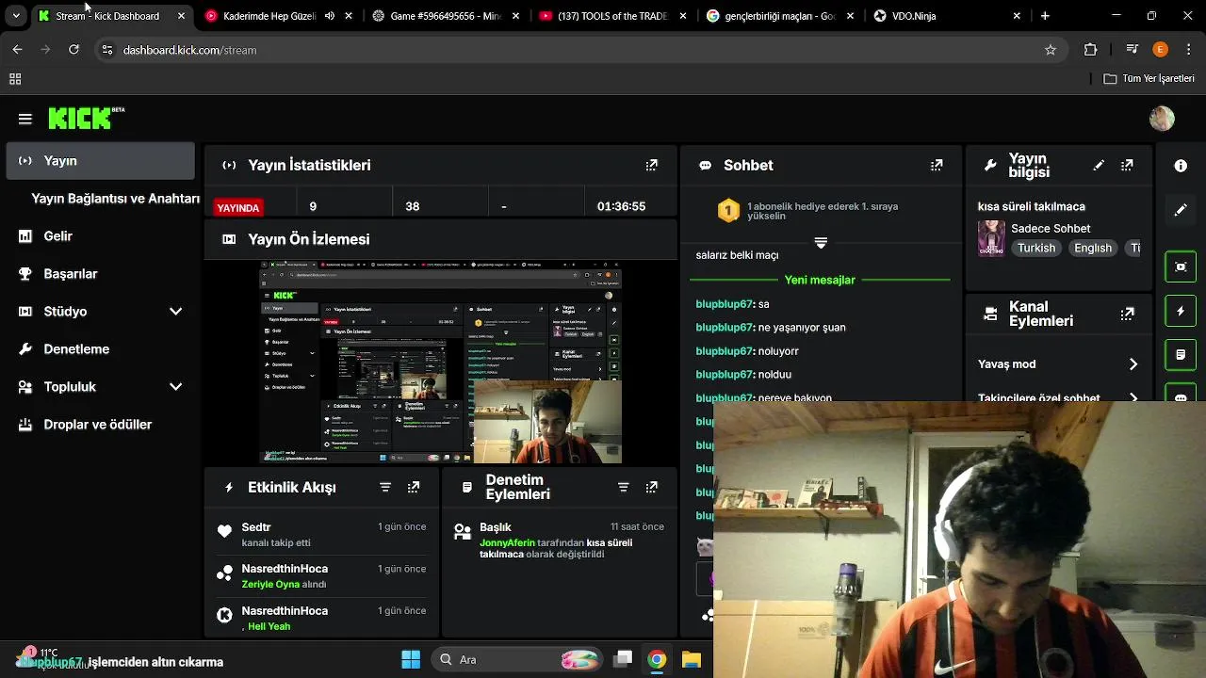Switch to the Game #5966495656 tab
This screenshot has height=678, width=1206.
pyautogui.click(x=446, y=16)
